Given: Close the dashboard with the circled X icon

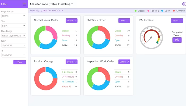Looking at the screenshot, I should pos(184,4).
